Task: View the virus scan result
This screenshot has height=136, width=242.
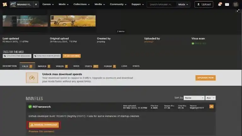Action: coord(199,43)
